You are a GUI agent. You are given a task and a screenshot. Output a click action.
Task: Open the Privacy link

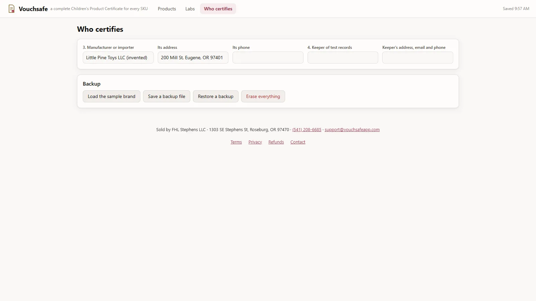(x=255, y=142)
